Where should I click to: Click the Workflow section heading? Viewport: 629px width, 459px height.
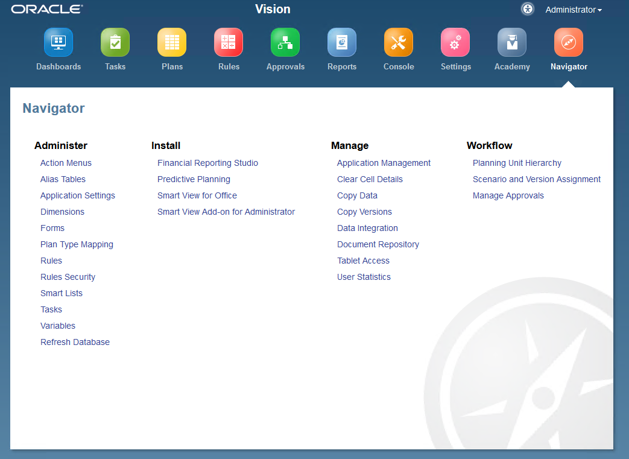pos(490,145)
